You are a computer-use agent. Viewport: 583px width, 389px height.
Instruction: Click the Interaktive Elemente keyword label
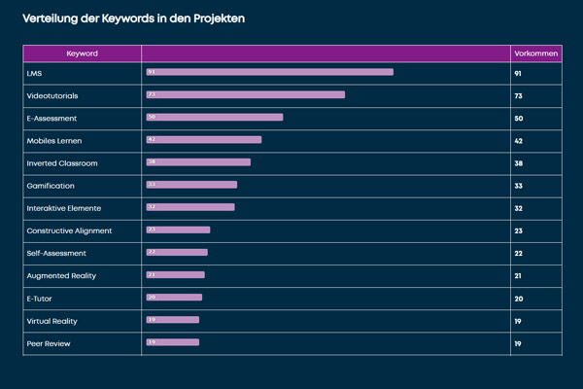pyautogui.click(x=63, y=208)
